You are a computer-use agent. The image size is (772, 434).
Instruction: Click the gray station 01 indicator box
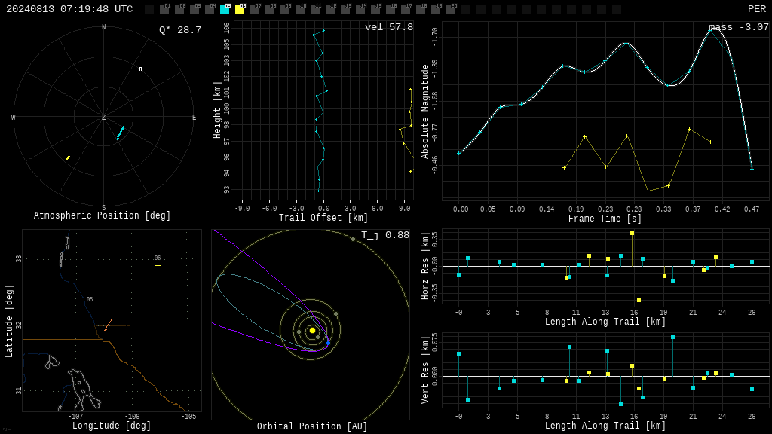(164, 9)
